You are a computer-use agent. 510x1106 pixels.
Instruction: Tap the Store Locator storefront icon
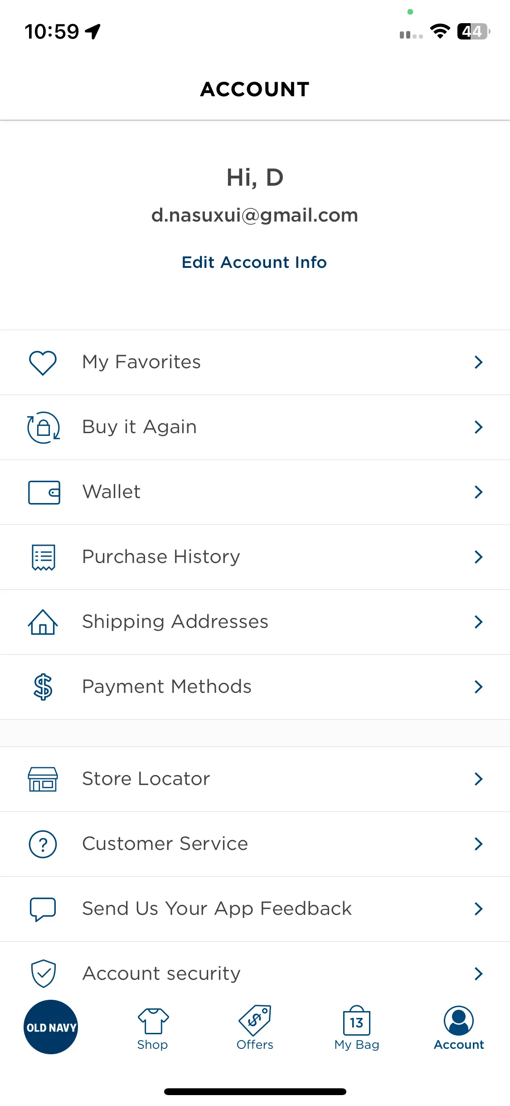(43, 779)
